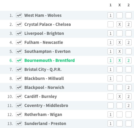This screenshot has width=134, height=128.
Task: Select the Blackburn - Millwall match name
Action: click(x=44, y=78)
